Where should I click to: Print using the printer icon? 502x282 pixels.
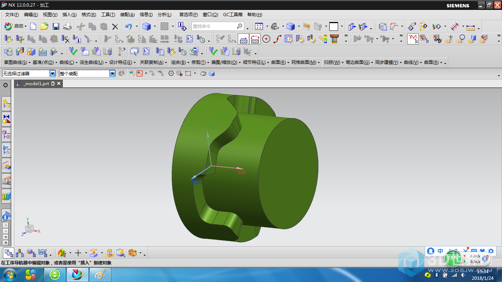67,26
